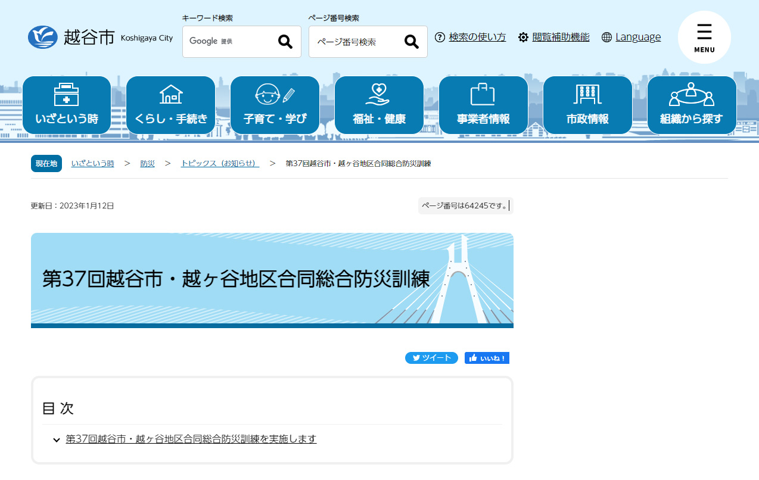Select the 市政情報 category

tap(587, 105)
